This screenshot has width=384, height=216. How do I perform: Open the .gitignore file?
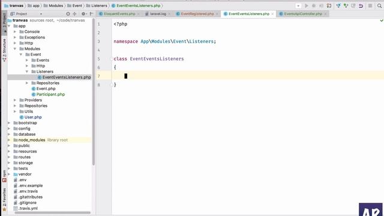point(25,203)
